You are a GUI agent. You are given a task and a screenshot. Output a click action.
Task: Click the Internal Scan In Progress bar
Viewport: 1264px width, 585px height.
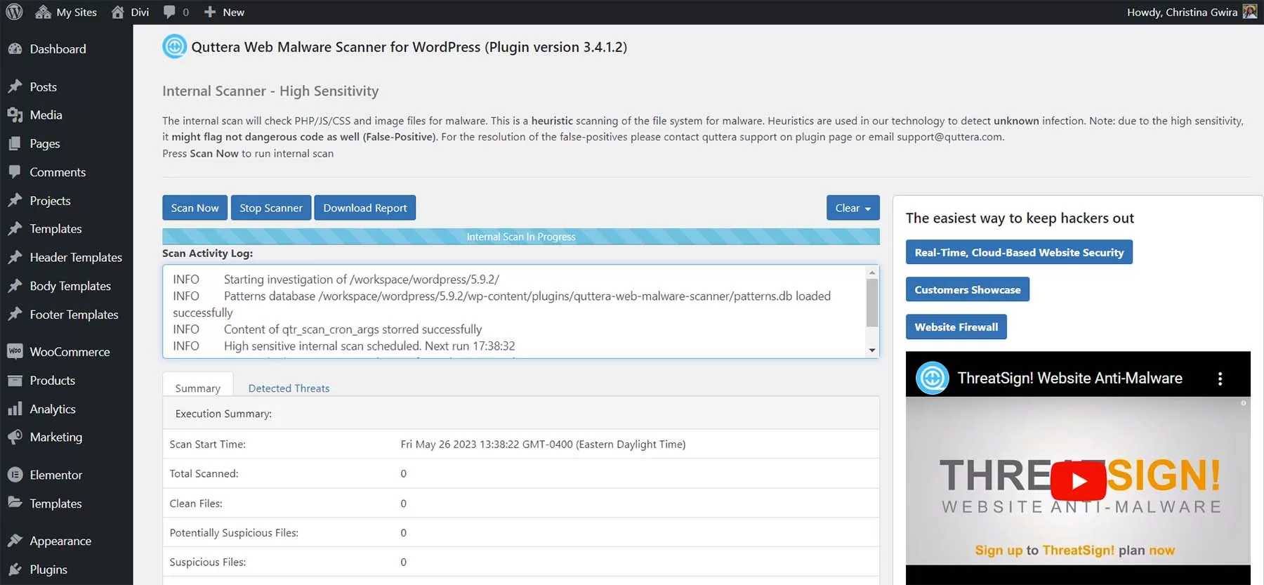[x=521, y=237]
